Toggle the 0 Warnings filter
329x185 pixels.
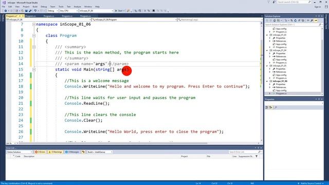(x=55, y=152)
